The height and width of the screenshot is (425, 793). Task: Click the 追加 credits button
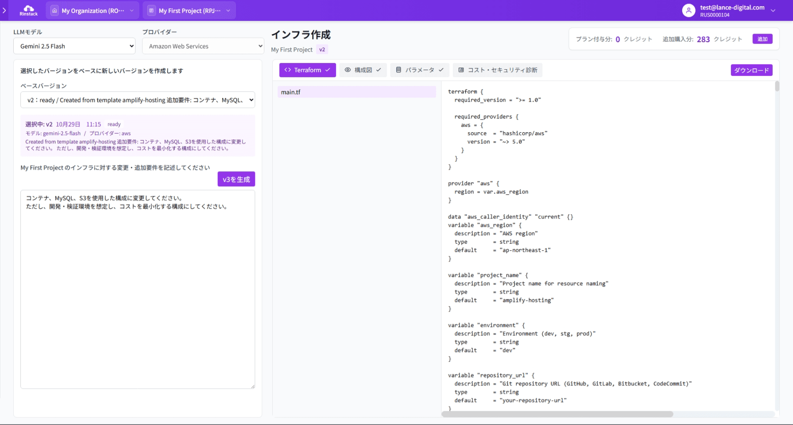click(x=762, y=39)
